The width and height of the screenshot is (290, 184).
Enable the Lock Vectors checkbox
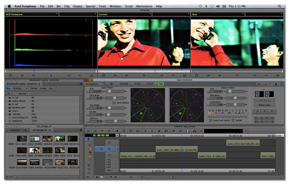[114, 103]
